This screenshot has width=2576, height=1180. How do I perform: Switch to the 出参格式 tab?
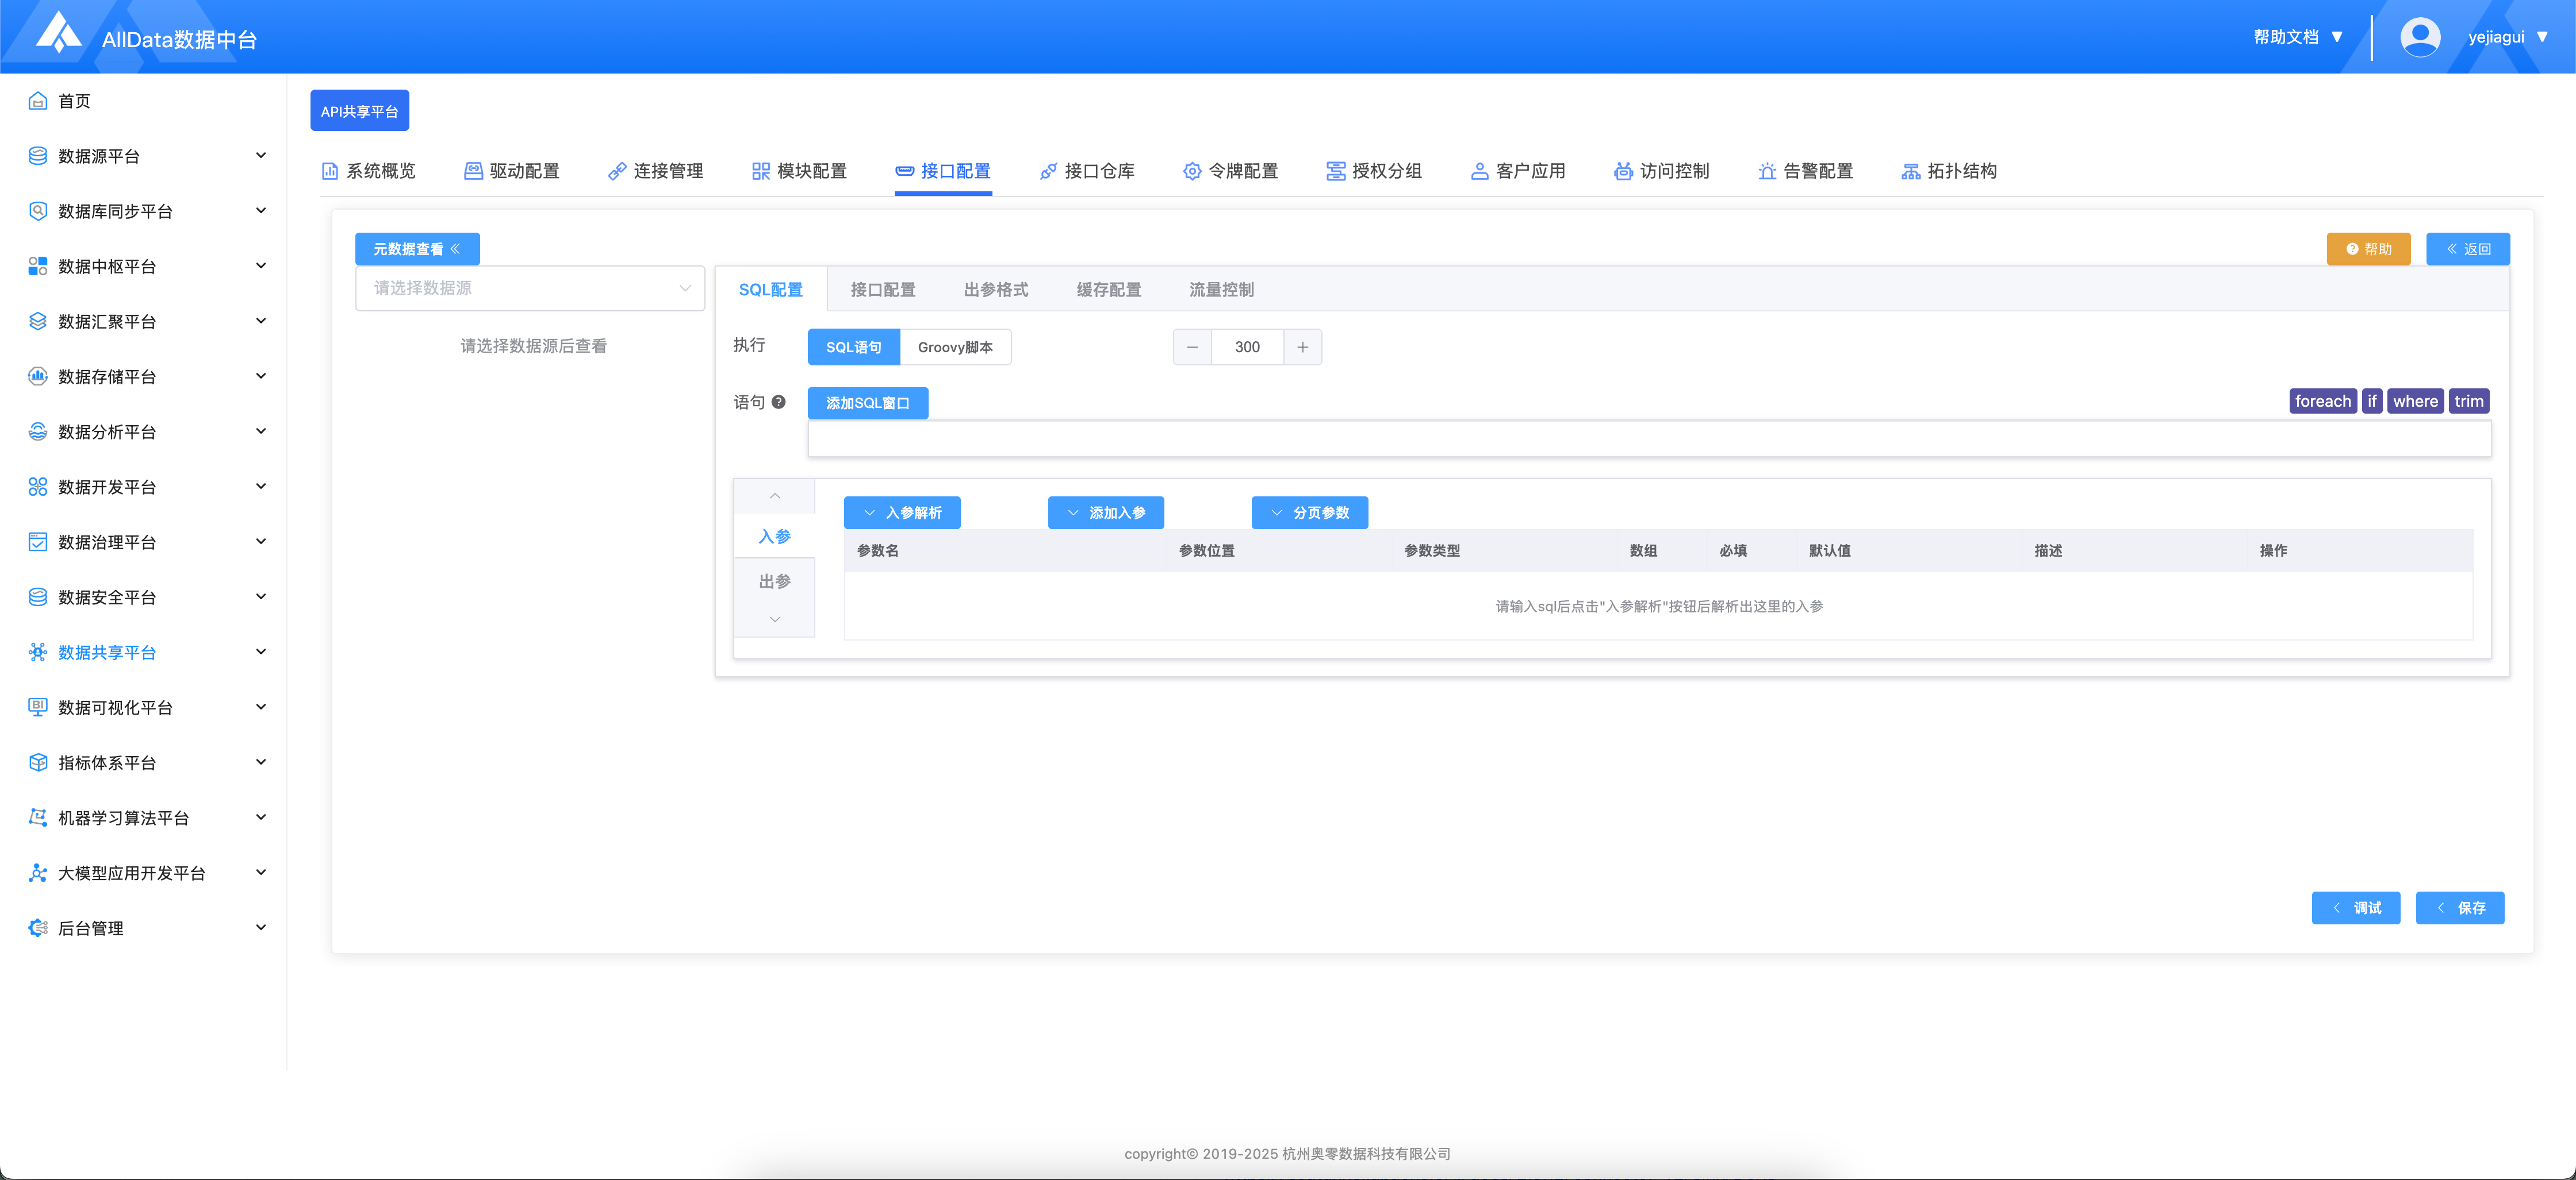(x=995, y=290)
